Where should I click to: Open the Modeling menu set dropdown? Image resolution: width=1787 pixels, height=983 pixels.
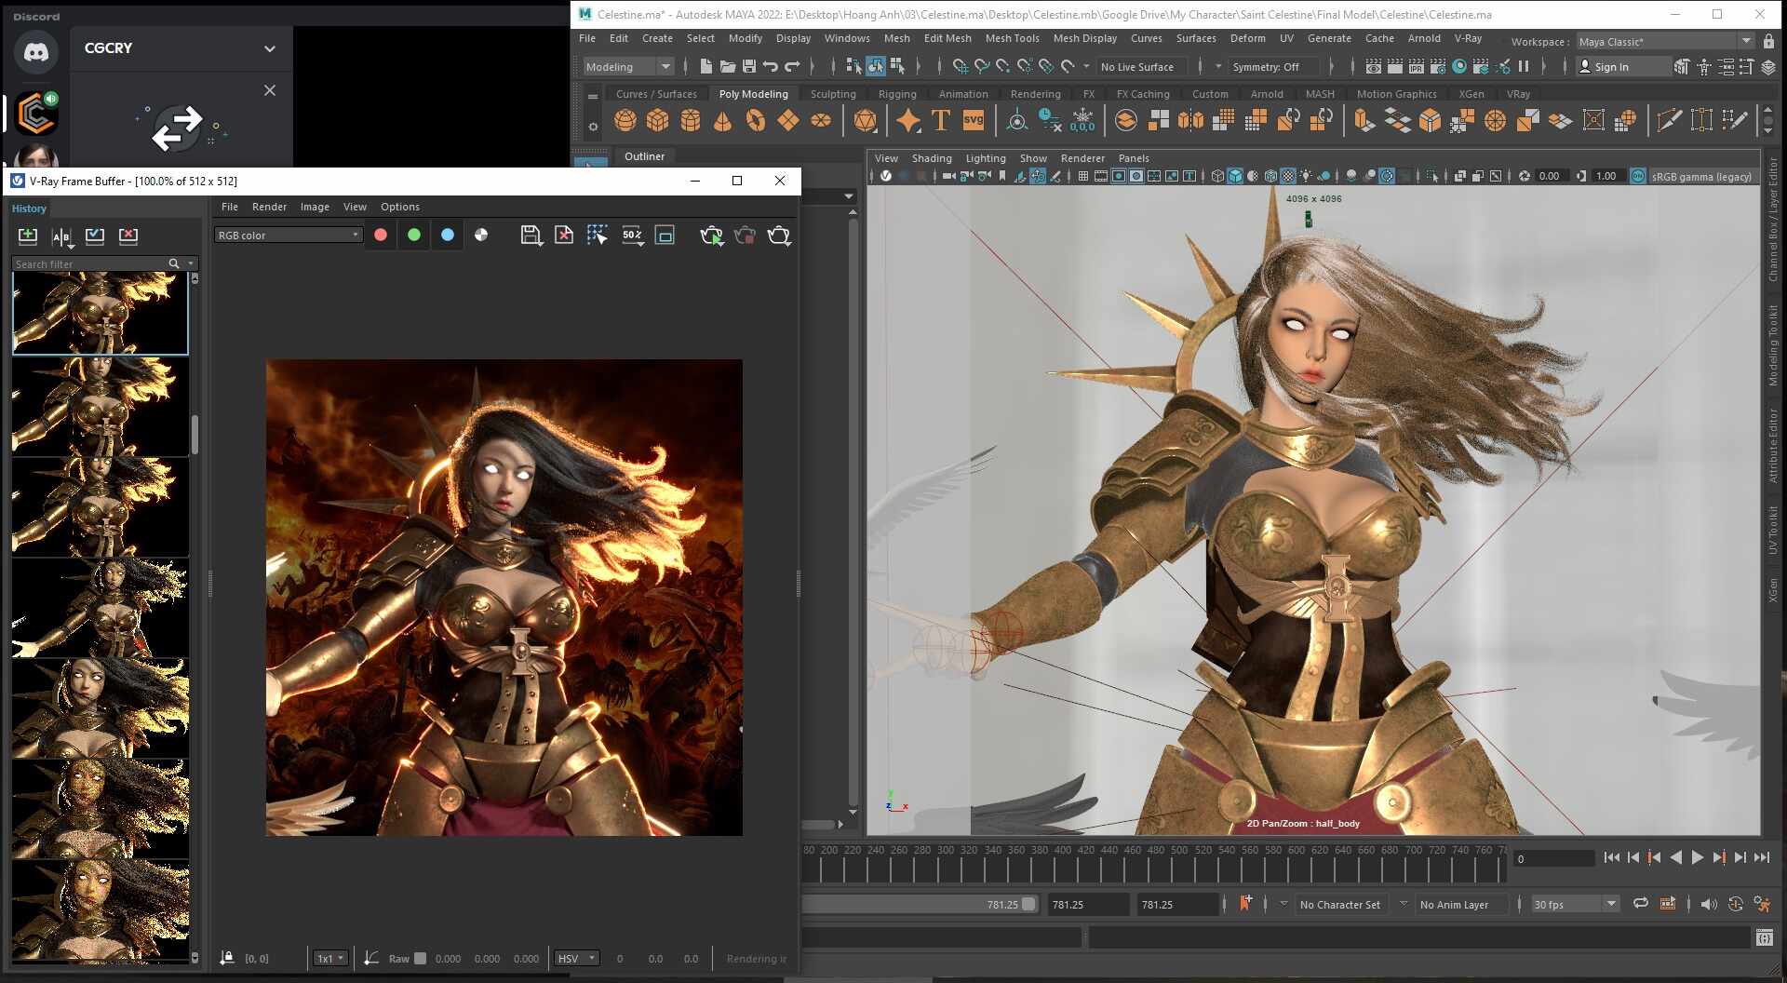(x=627, y=67)
